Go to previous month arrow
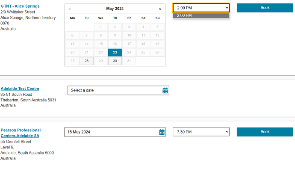 pyautogui.click(x=70, y=9)
